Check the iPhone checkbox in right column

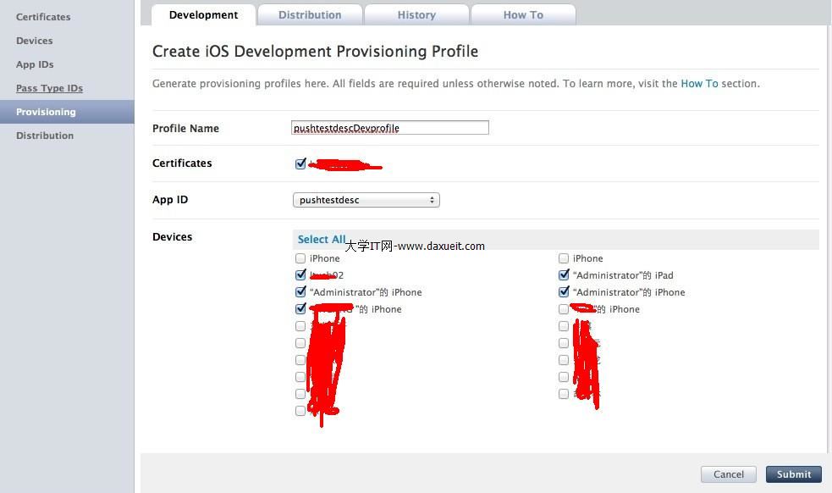click(x=564, y=258)
